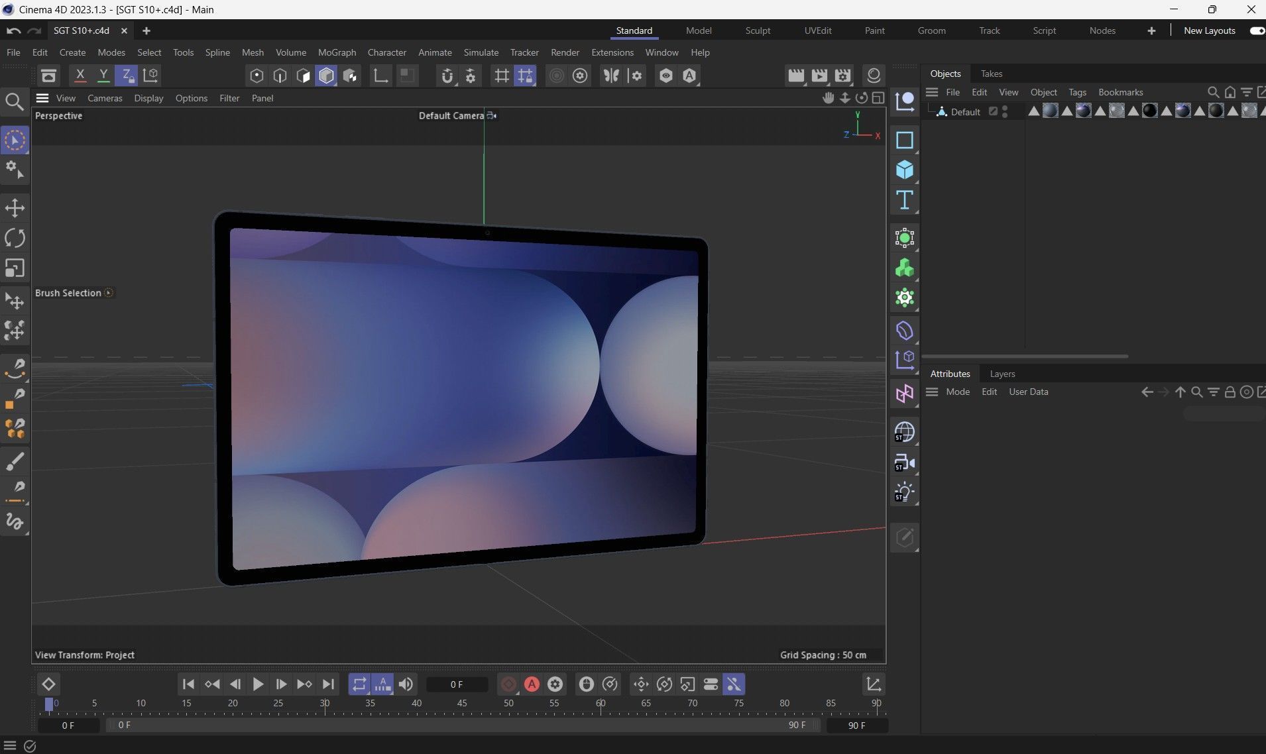This screenshot has width=1266, height=754.
Task: Click the viewport search magnifier icon
Action: pos(15,101)
